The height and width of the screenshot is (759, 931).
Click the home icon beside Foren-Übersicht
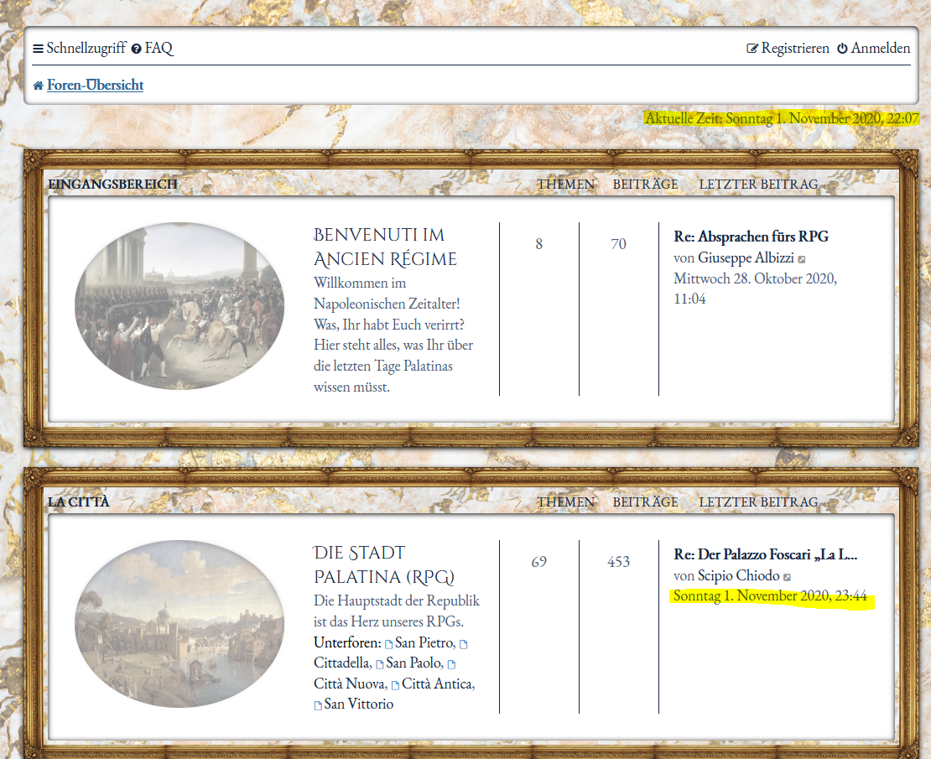[x=38, y=86]
